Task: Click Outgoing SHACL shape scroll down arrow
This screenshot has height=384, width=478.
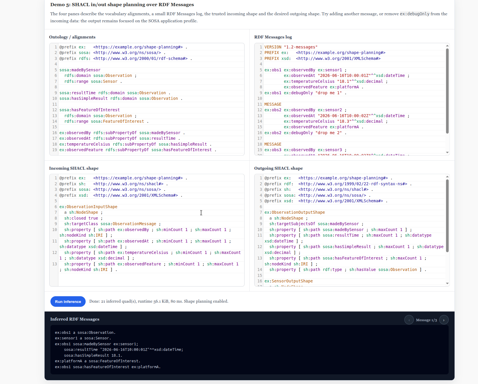Action: [x=447, y=283]
